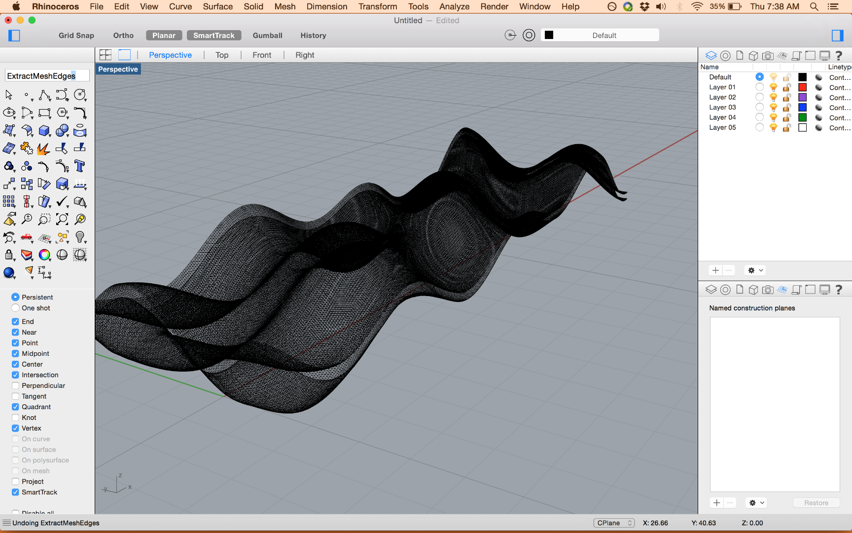
Task: Lock Layer 04 via its padlock
Action: pyautogui.click(x=786, y=117)
